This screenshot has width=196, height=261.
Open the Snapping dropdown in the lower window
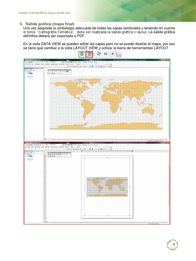point(85,145)
